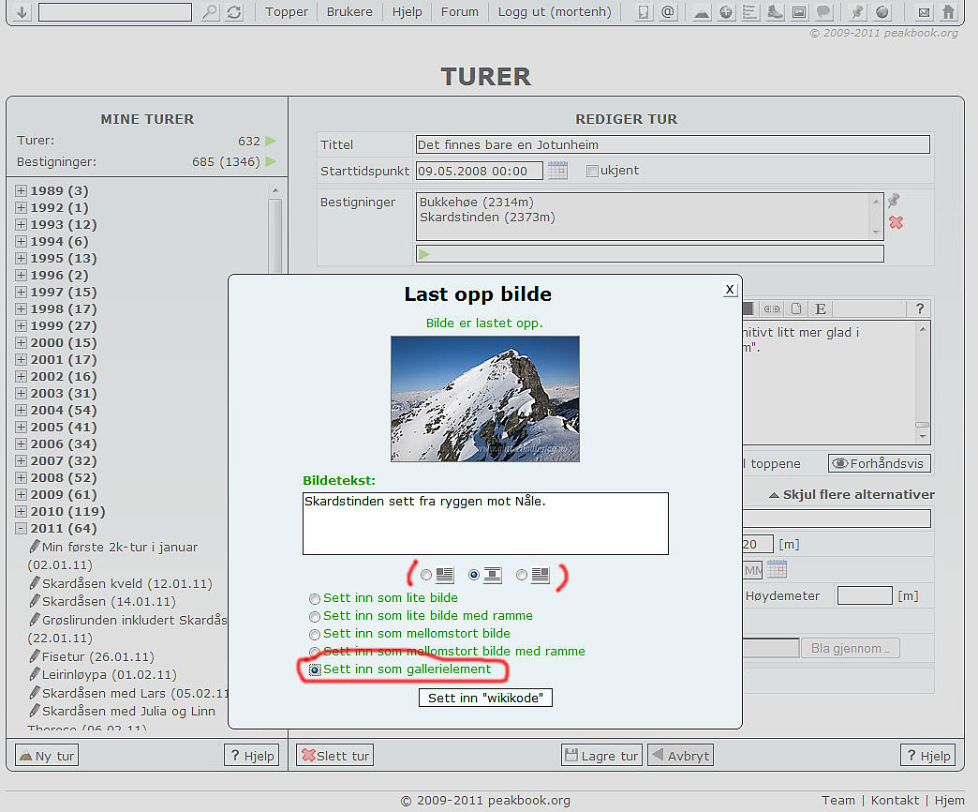Image resolution: width=978 pixels, height=812 pixels.
Task: Click the round plus icon in top toolbar
Action: pos(726,12)
